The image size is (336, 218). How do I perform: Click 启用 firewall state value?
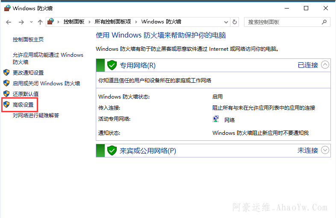coord(217,97)
